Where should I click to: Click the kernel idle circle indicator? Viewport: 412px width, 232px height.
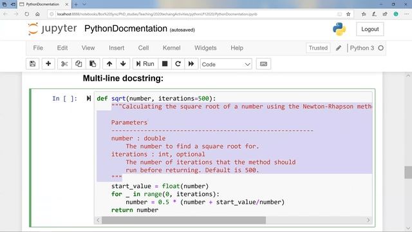click(380, 48)
